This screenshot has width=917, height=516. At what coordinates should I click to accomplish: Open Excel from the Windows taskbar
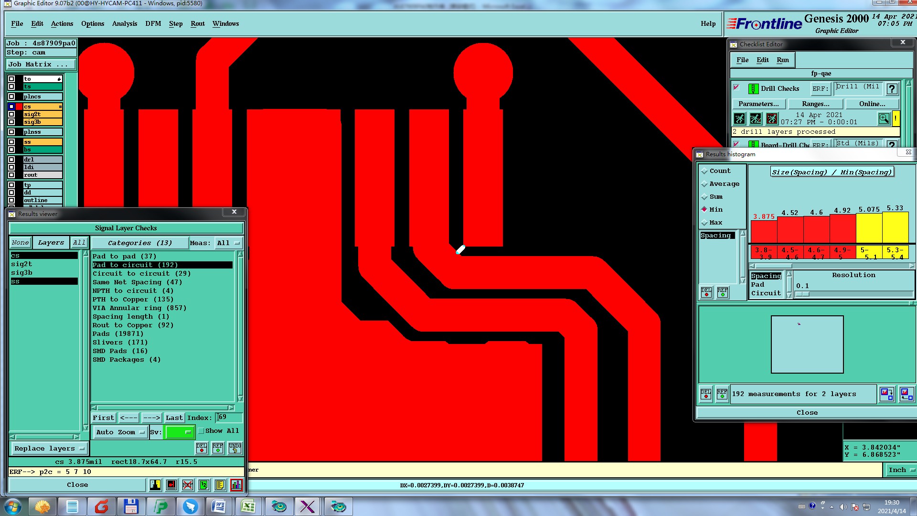(248, 506)
